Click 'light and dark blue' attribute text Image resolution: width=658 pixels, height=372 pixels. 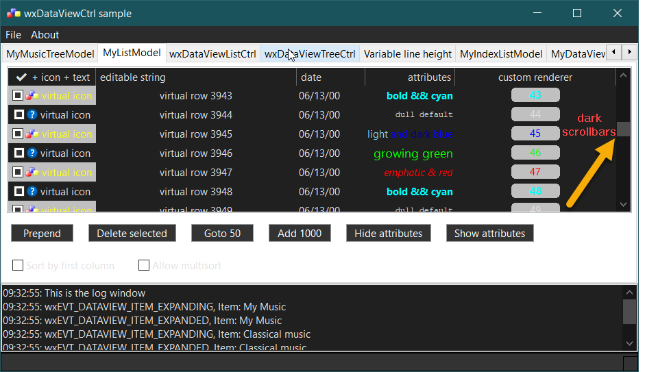coord(410,134)
